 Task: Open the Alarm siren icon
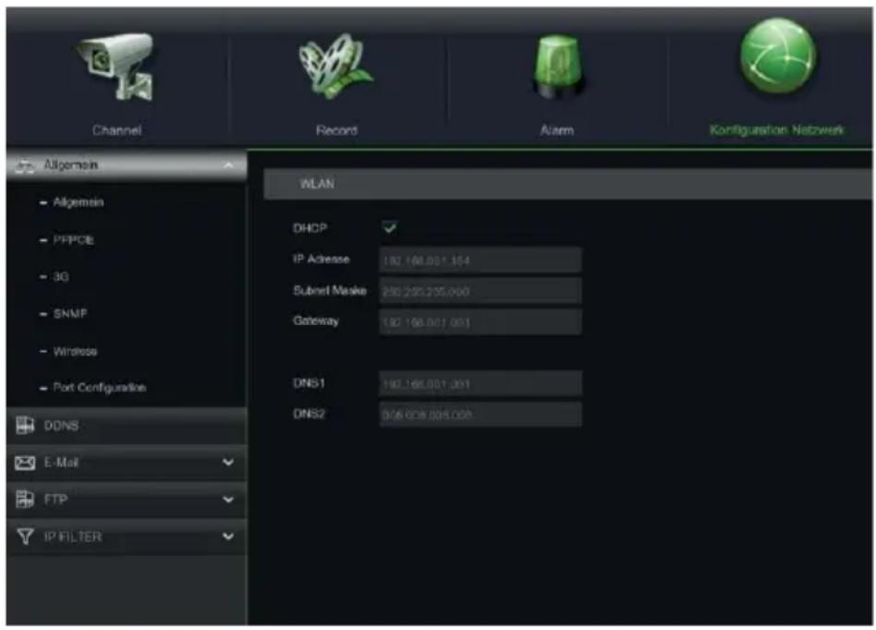[x=557, y=67]
